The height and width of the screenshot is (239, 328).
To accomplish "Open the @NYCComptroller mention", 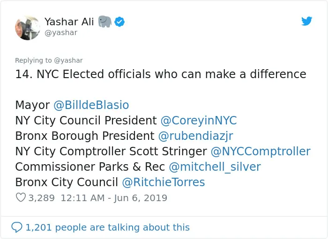I will click(x=261, y=152).
